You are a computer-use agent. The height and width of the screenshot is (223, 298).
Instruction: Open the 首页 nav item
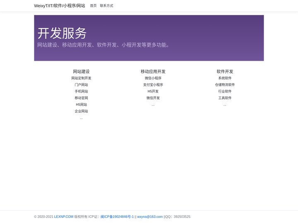click(93, 6)
